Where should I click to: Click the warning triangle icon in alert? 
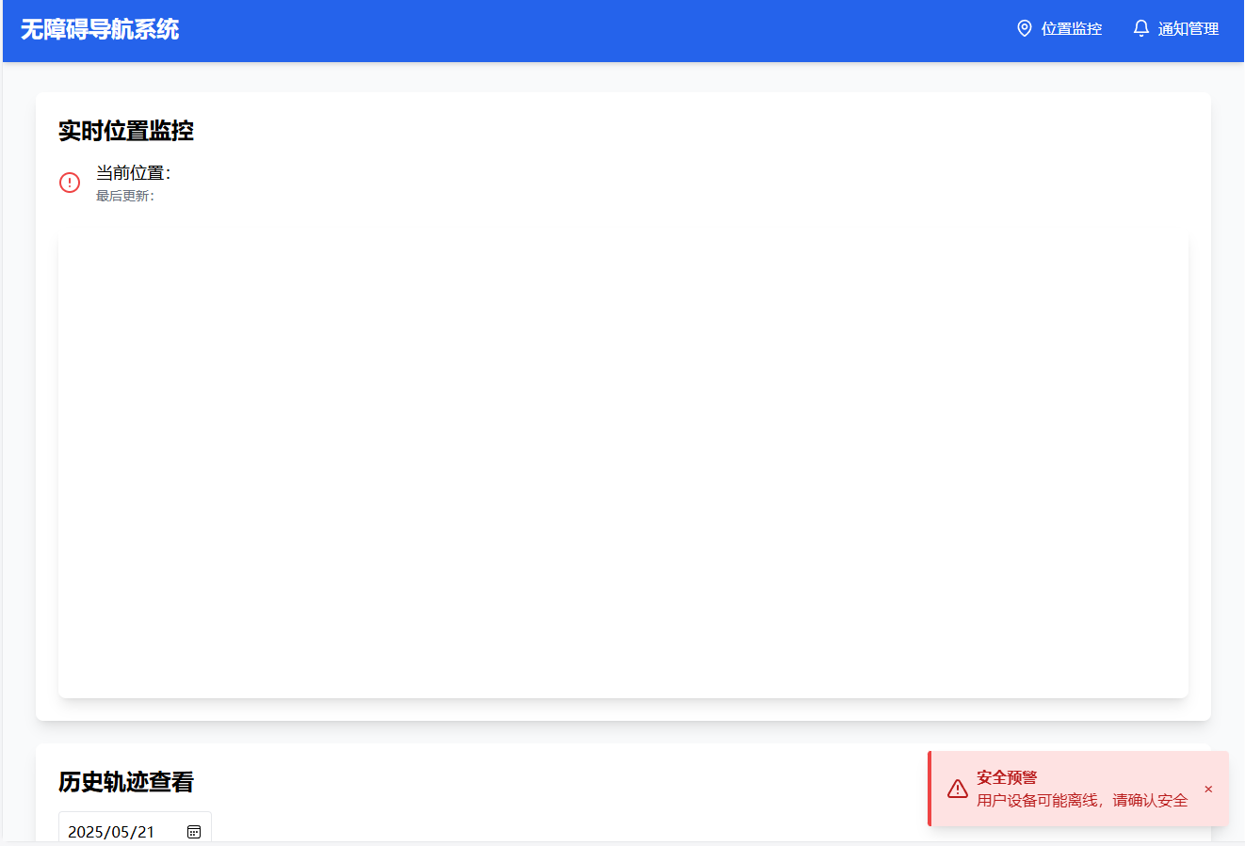pos(958,789)
